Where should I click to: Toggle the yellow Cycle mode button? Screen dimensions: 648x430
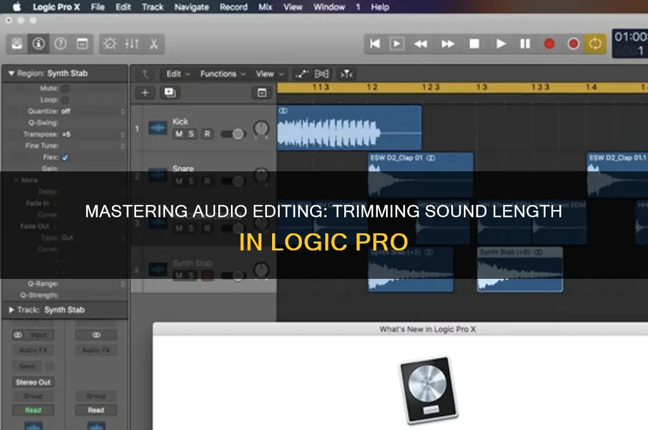tap(595, 44)
